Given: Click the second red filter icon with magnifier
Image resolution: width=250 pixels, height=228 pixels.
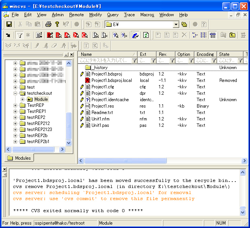Looking at the screenshot, I should 59,35.
